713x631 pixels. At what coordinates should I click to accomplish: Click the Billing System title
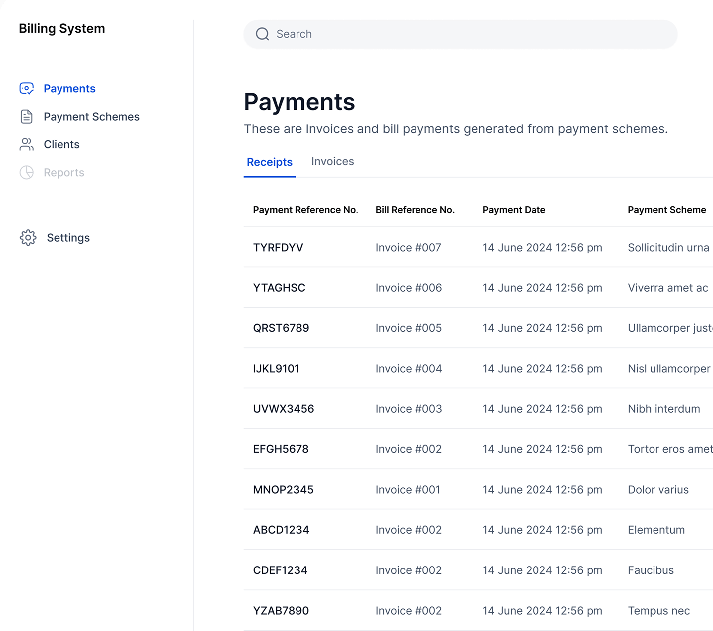62,29
